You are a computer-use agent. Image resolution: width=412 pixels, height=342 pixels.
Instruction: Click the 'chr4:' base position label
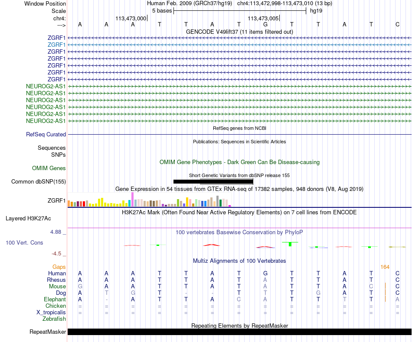coord(59,18)
